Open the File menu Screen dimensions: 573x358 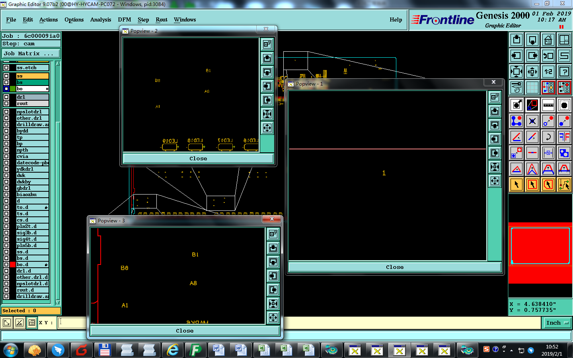(11, 19)
